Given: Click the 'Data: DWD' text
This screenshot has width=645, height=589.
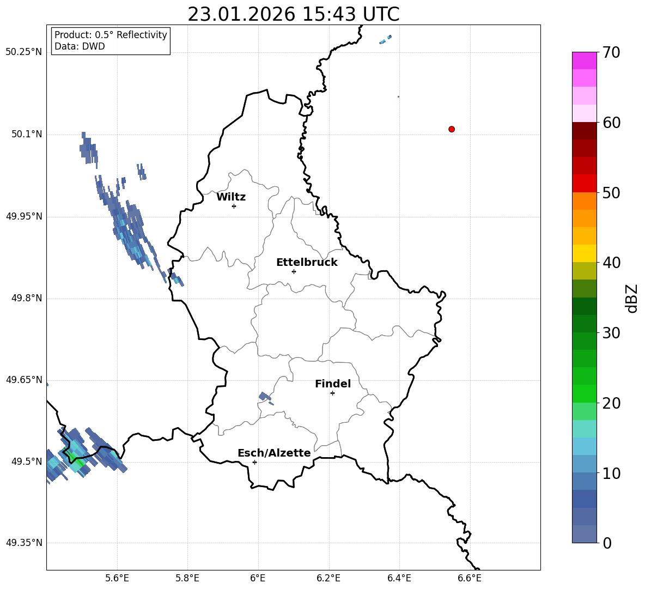Looking at the screenshot, I should pos(80,46).
